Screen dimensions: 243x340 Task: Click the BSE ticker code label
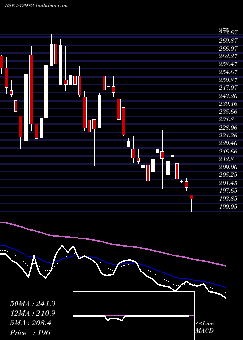(19, 6)
